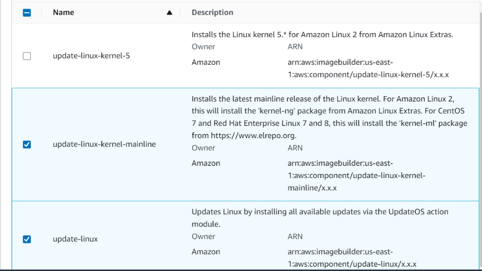Click the UpdateOS action module description text

pos(320,217)
